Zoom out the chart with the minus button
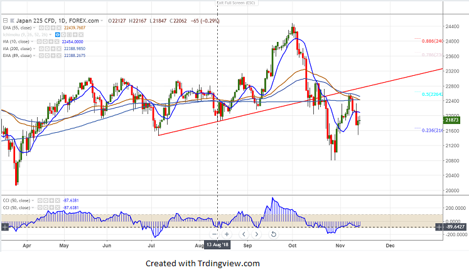 pyautogui.click(x=214, y=234)
